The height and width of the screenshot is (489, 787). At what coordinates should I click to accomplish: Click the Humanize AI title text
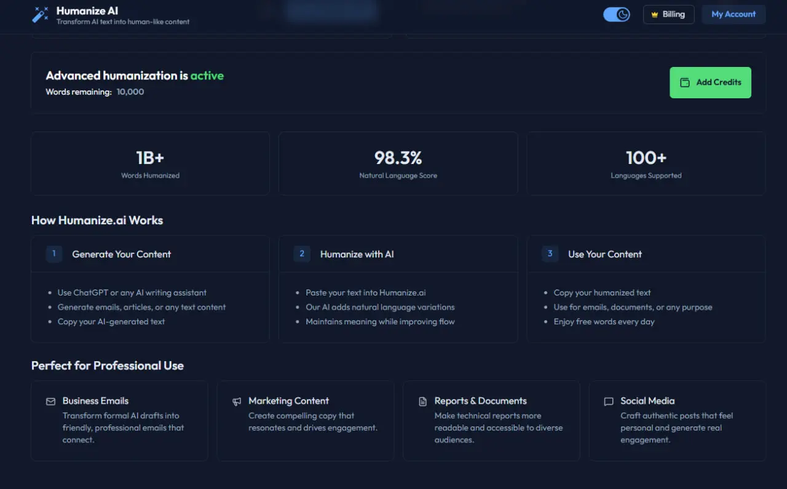(x=87, y=10)
